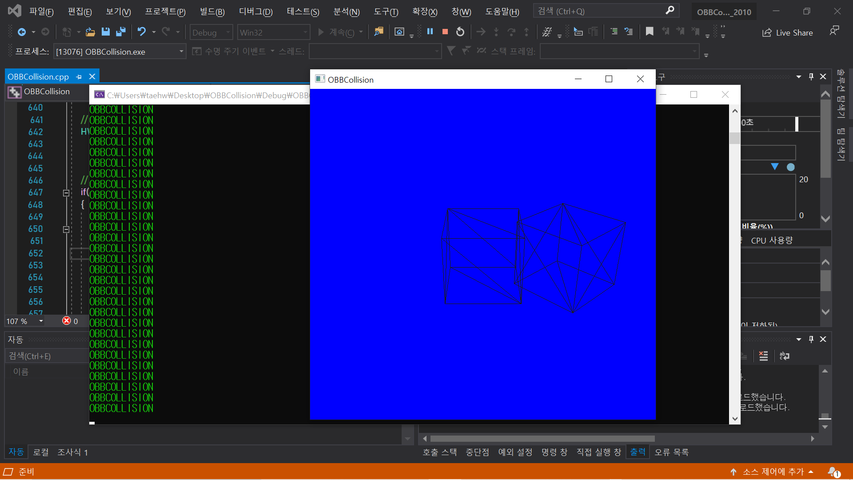Pause debugging with Break All icon
Viewport: 853px width, 480px height.
[430, 32]
